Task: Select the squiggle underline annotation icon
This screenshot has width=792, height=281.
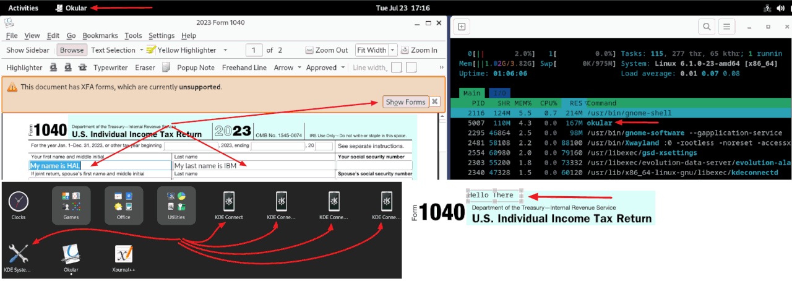Action: (67, 67)
